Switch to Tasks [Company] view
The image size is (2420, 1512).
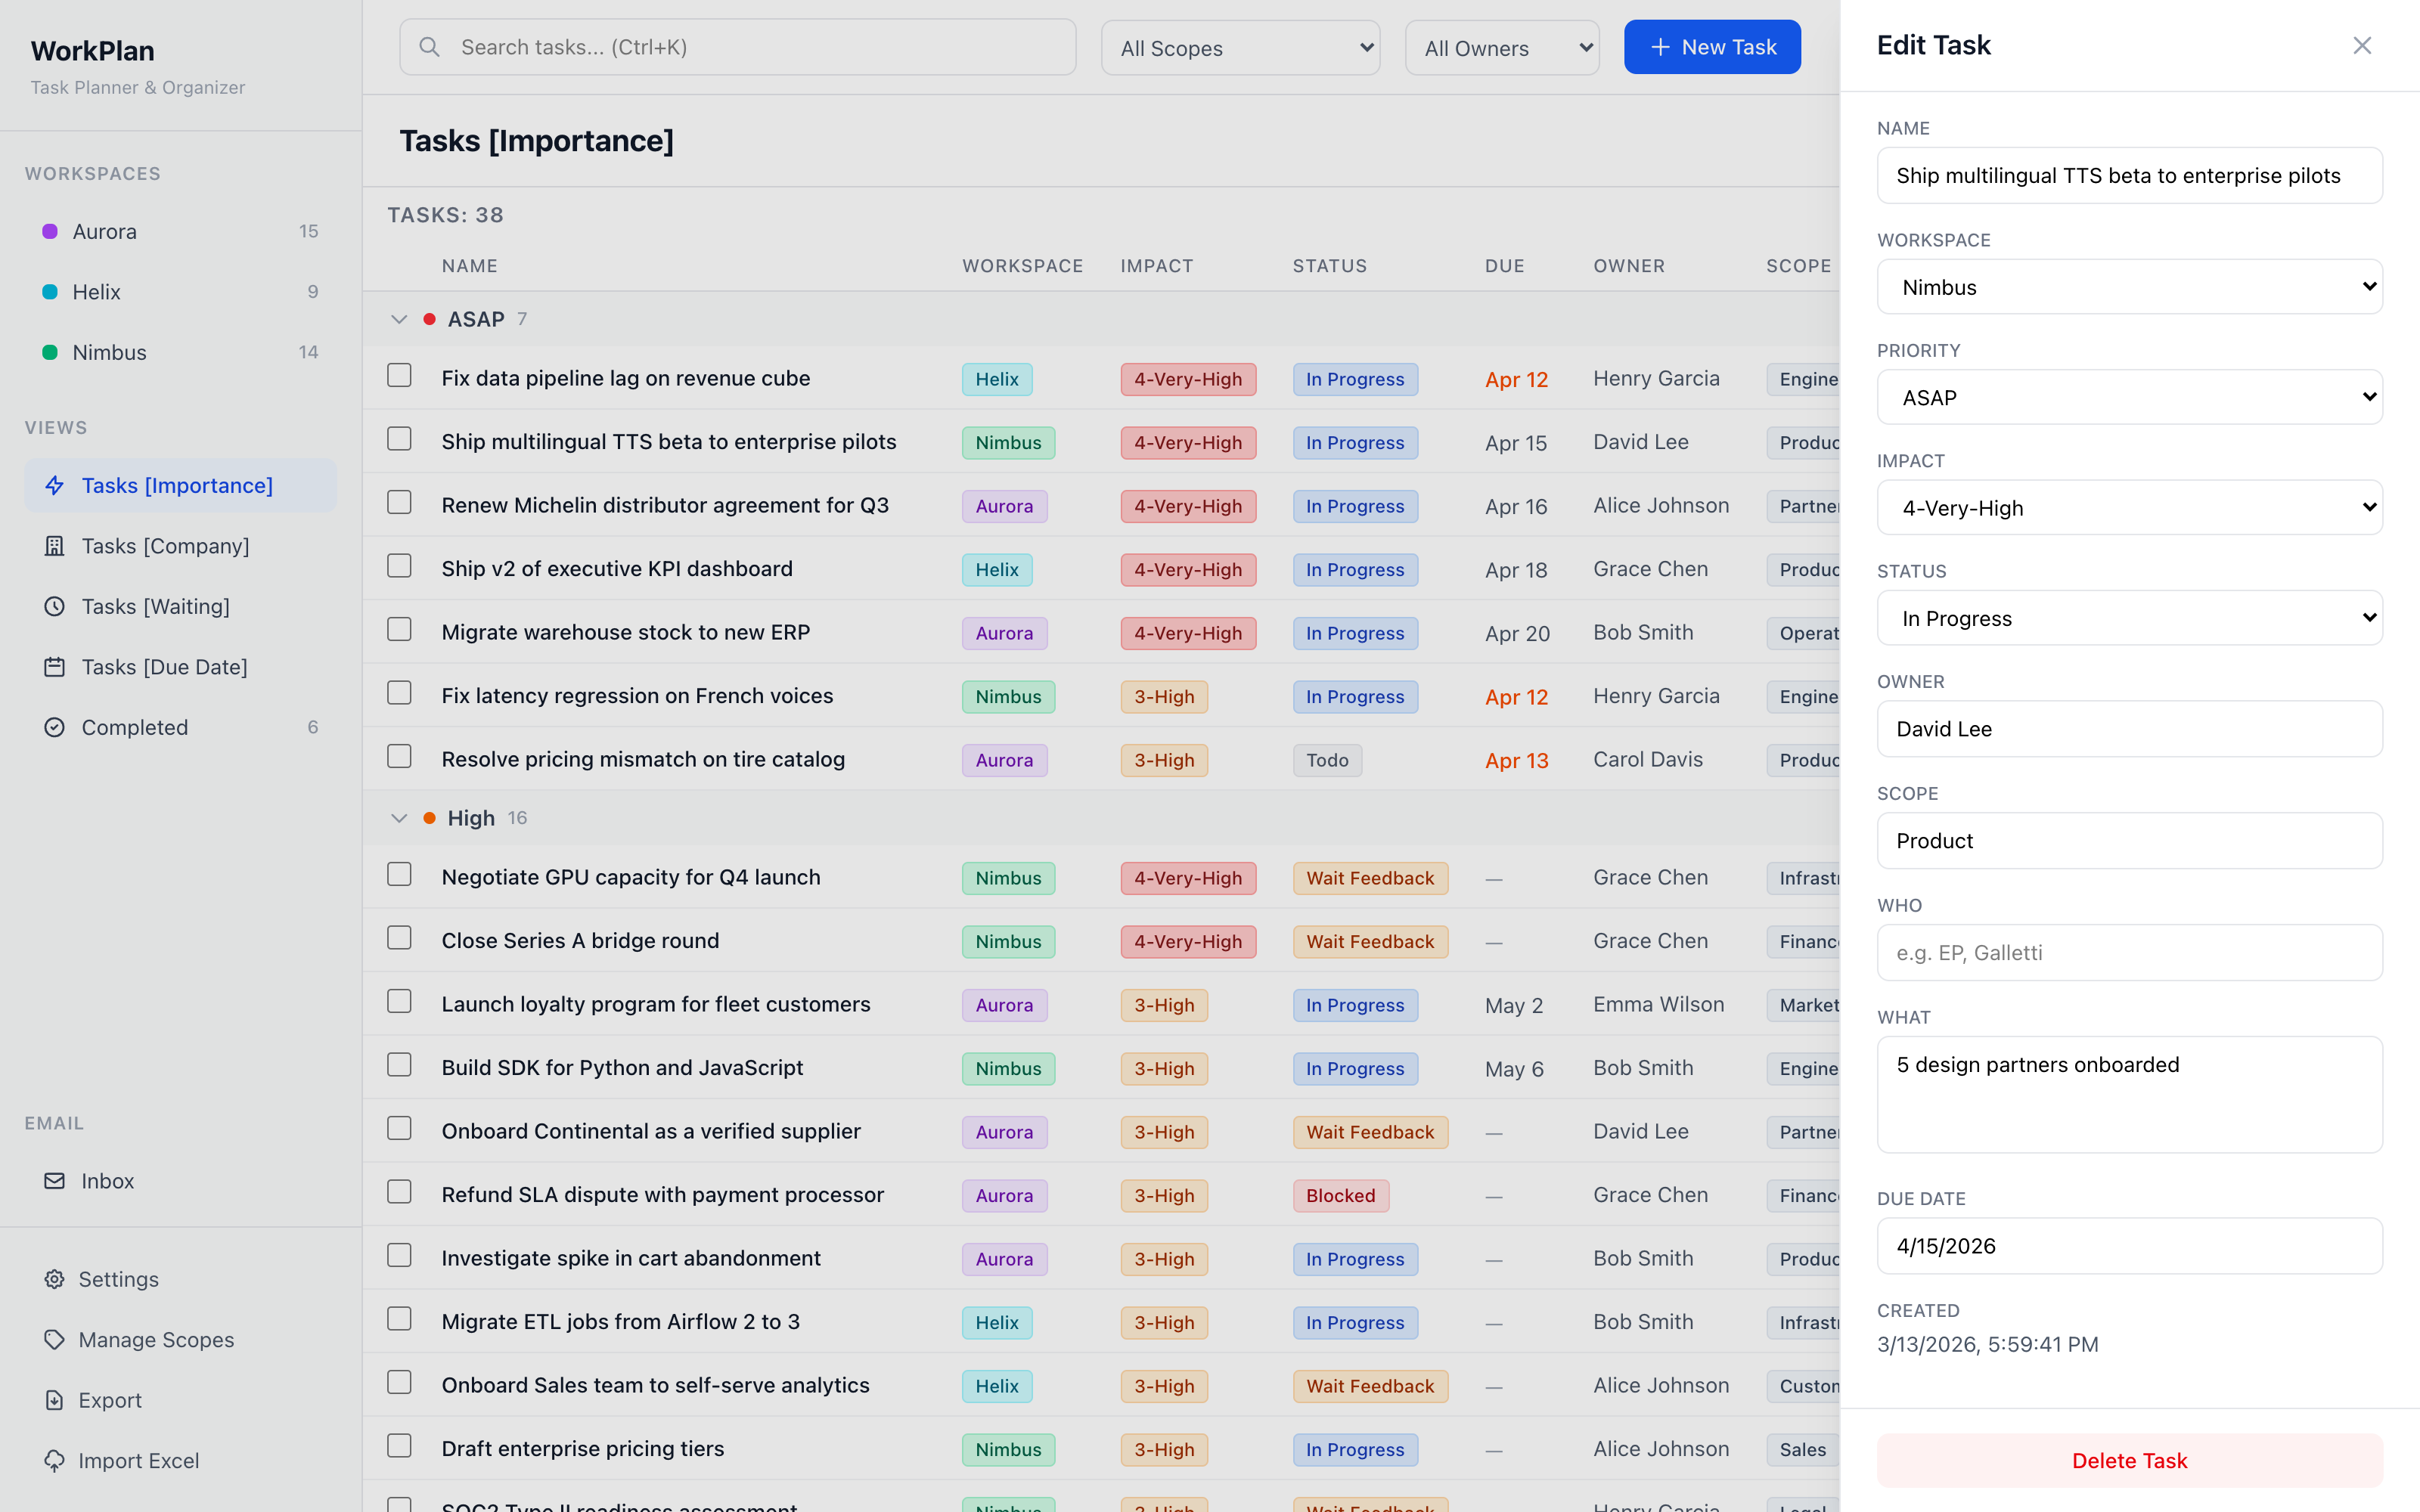180,546
